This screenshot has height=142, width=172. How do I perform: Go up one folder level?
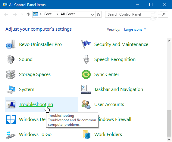pos(28,14)
